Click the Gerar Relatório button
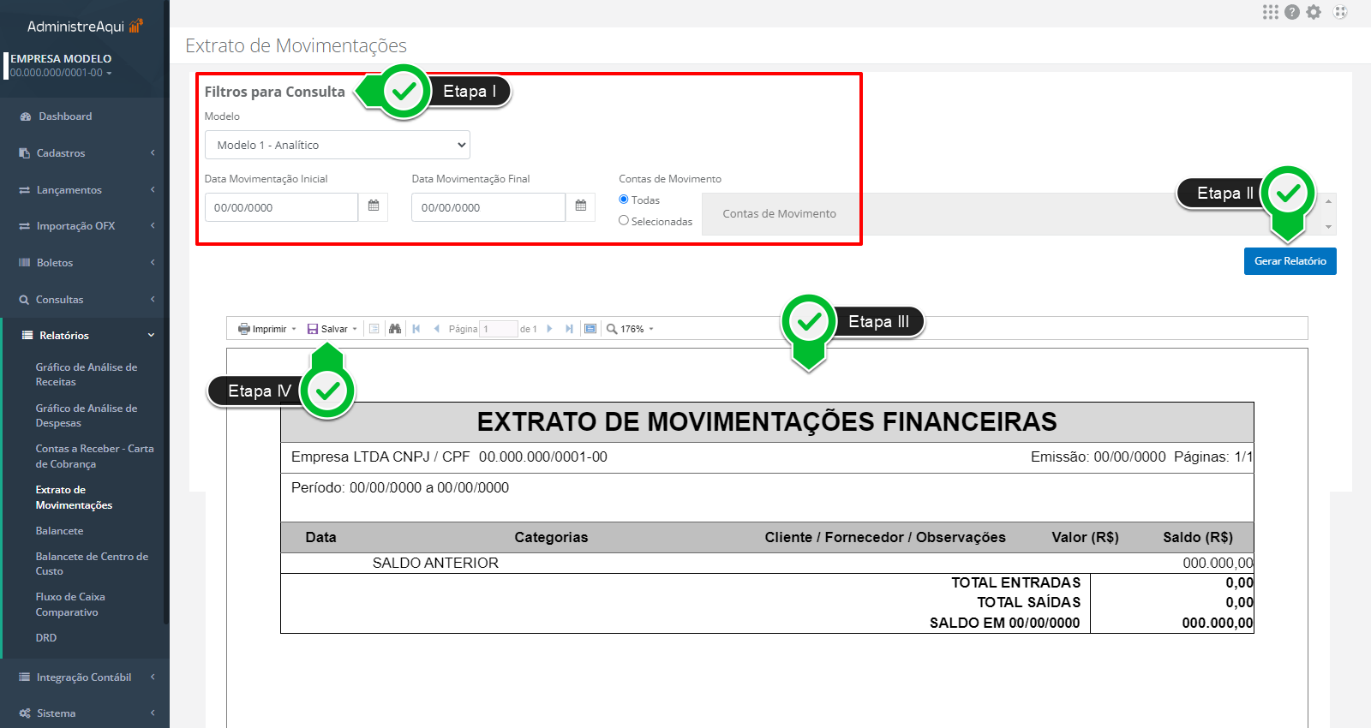 pos(1290,261)
